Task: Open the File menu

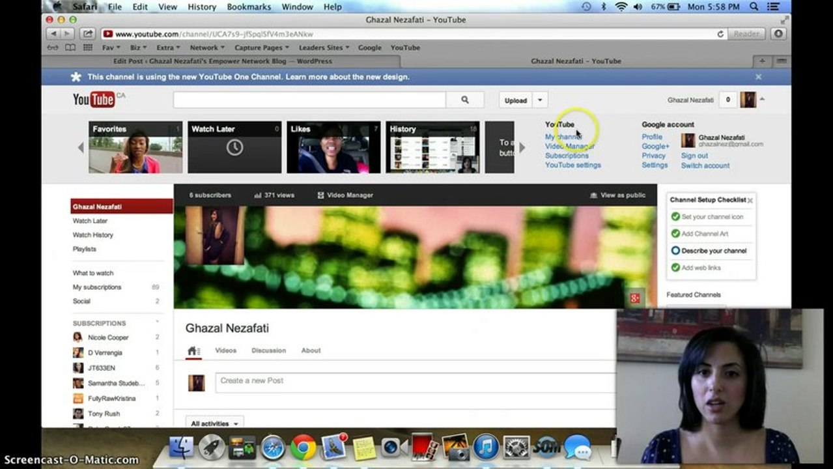Action: [115, 7]
